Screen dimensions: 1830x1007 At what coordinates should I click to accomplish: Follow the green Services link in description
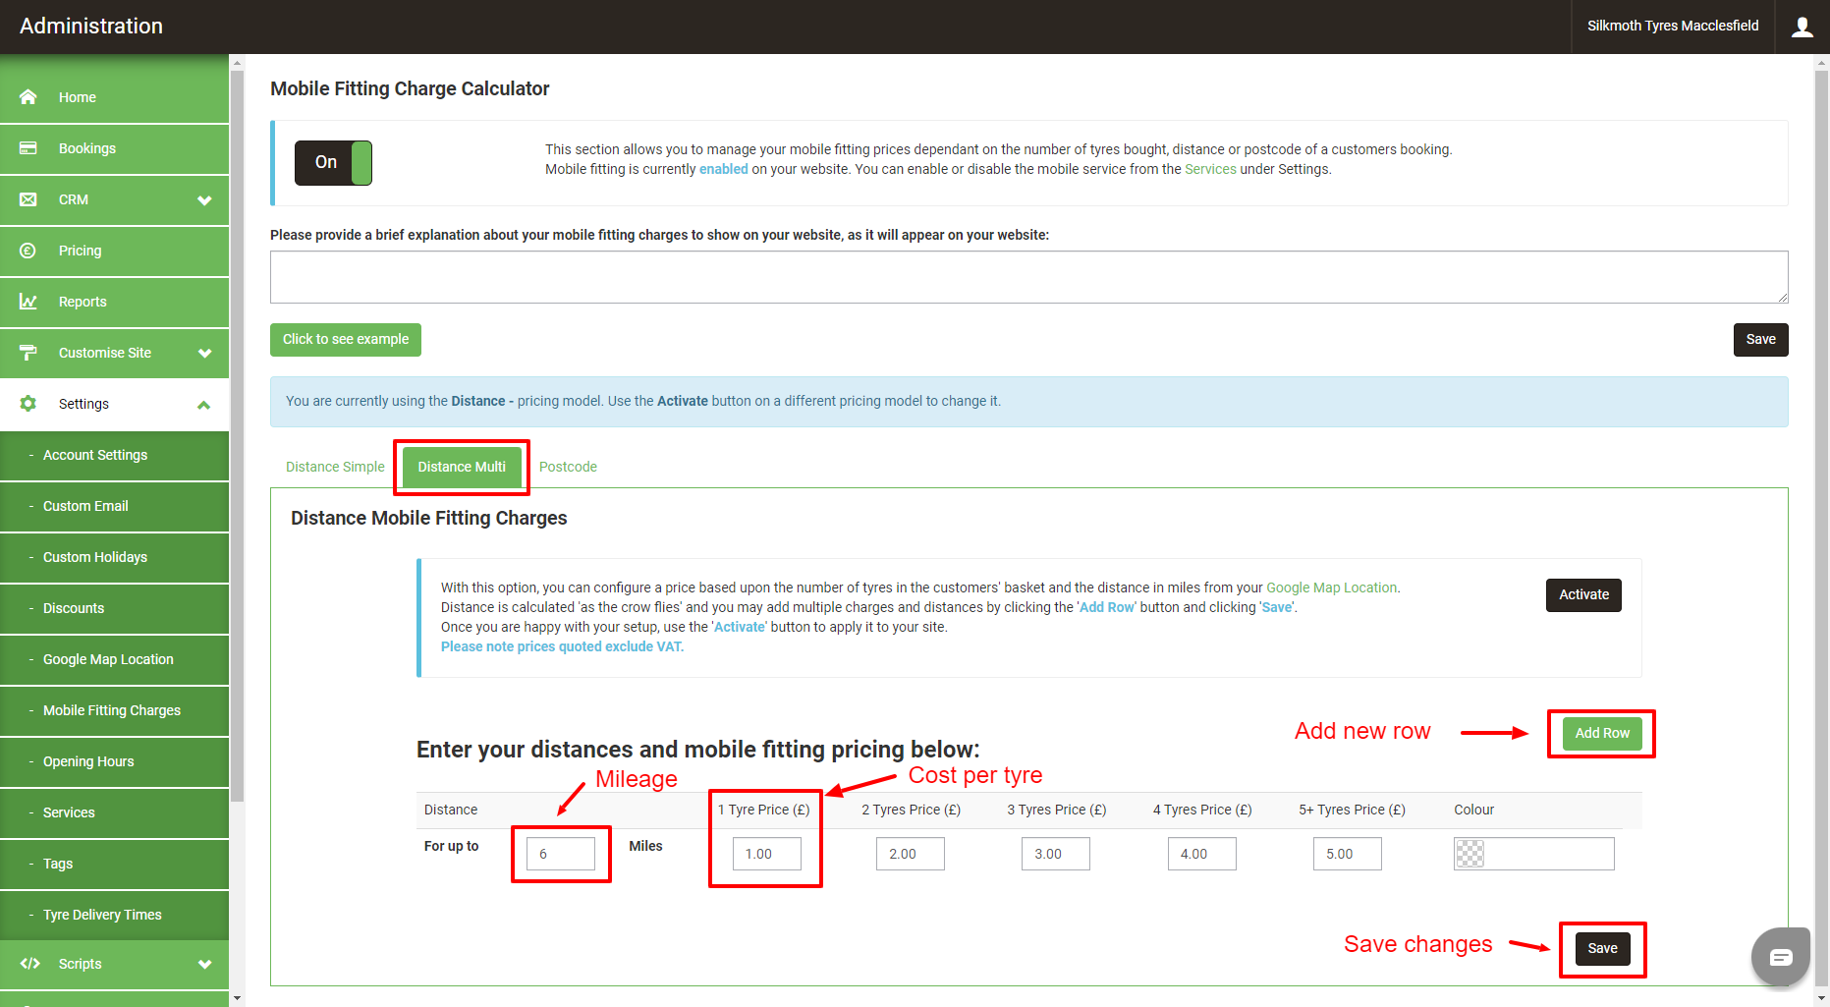pos(1210,169)
